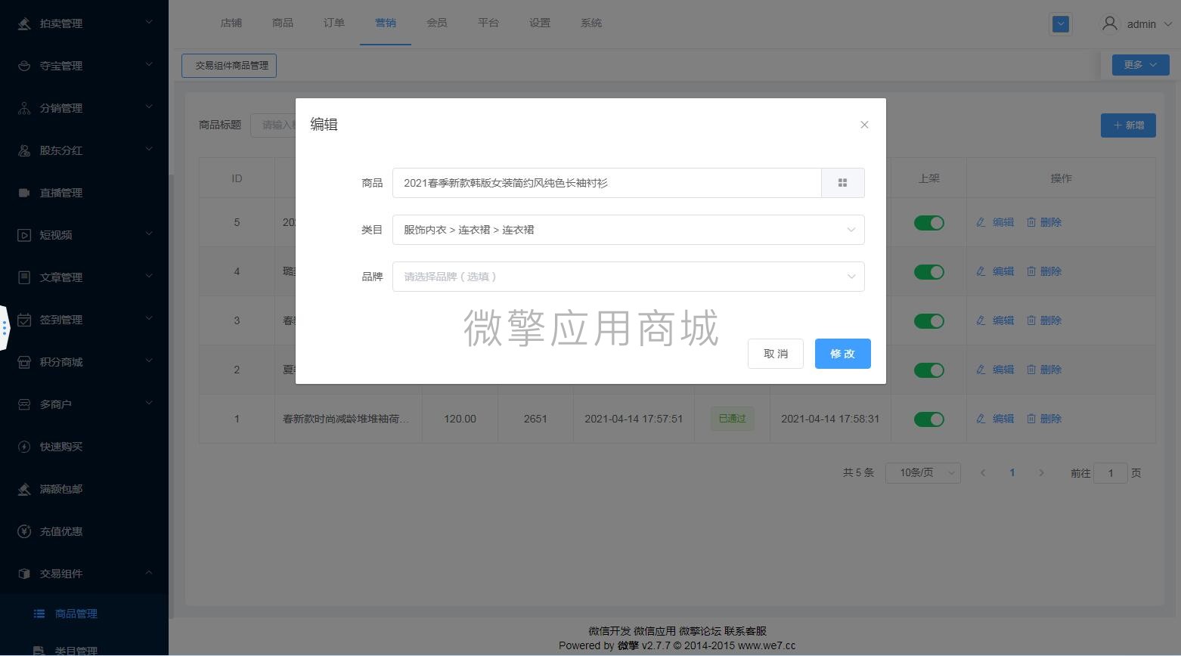Click the 商品管理 list icon
The height and width of the screenshot is (656, 1181).
coord(39,614)
